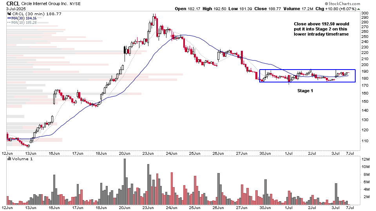Image resolution: width=376 pixels, height=211 pixels.
Task: Click the 110 price axis label
Action: point(365,141)
